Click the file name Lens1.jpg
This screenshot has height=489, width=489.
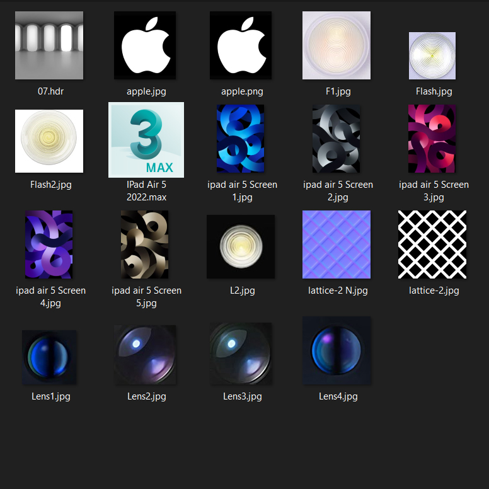tap(50, 397)
